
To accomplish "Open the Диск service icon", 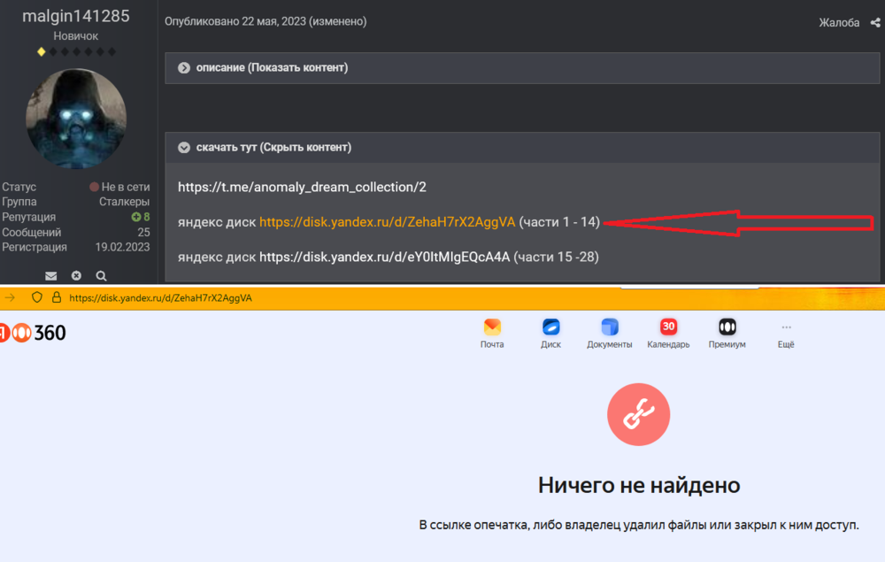I will pyautogui.click(x=550, y=327).
